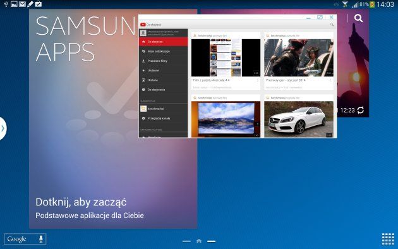398x249 pixels.
Task: Close the floating YouTube window
Action: pos(331,17)
